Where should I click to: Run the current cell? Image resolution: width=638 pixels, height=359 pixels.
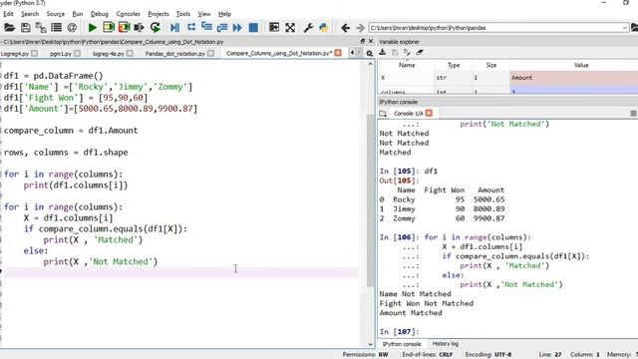click(109, 28)
